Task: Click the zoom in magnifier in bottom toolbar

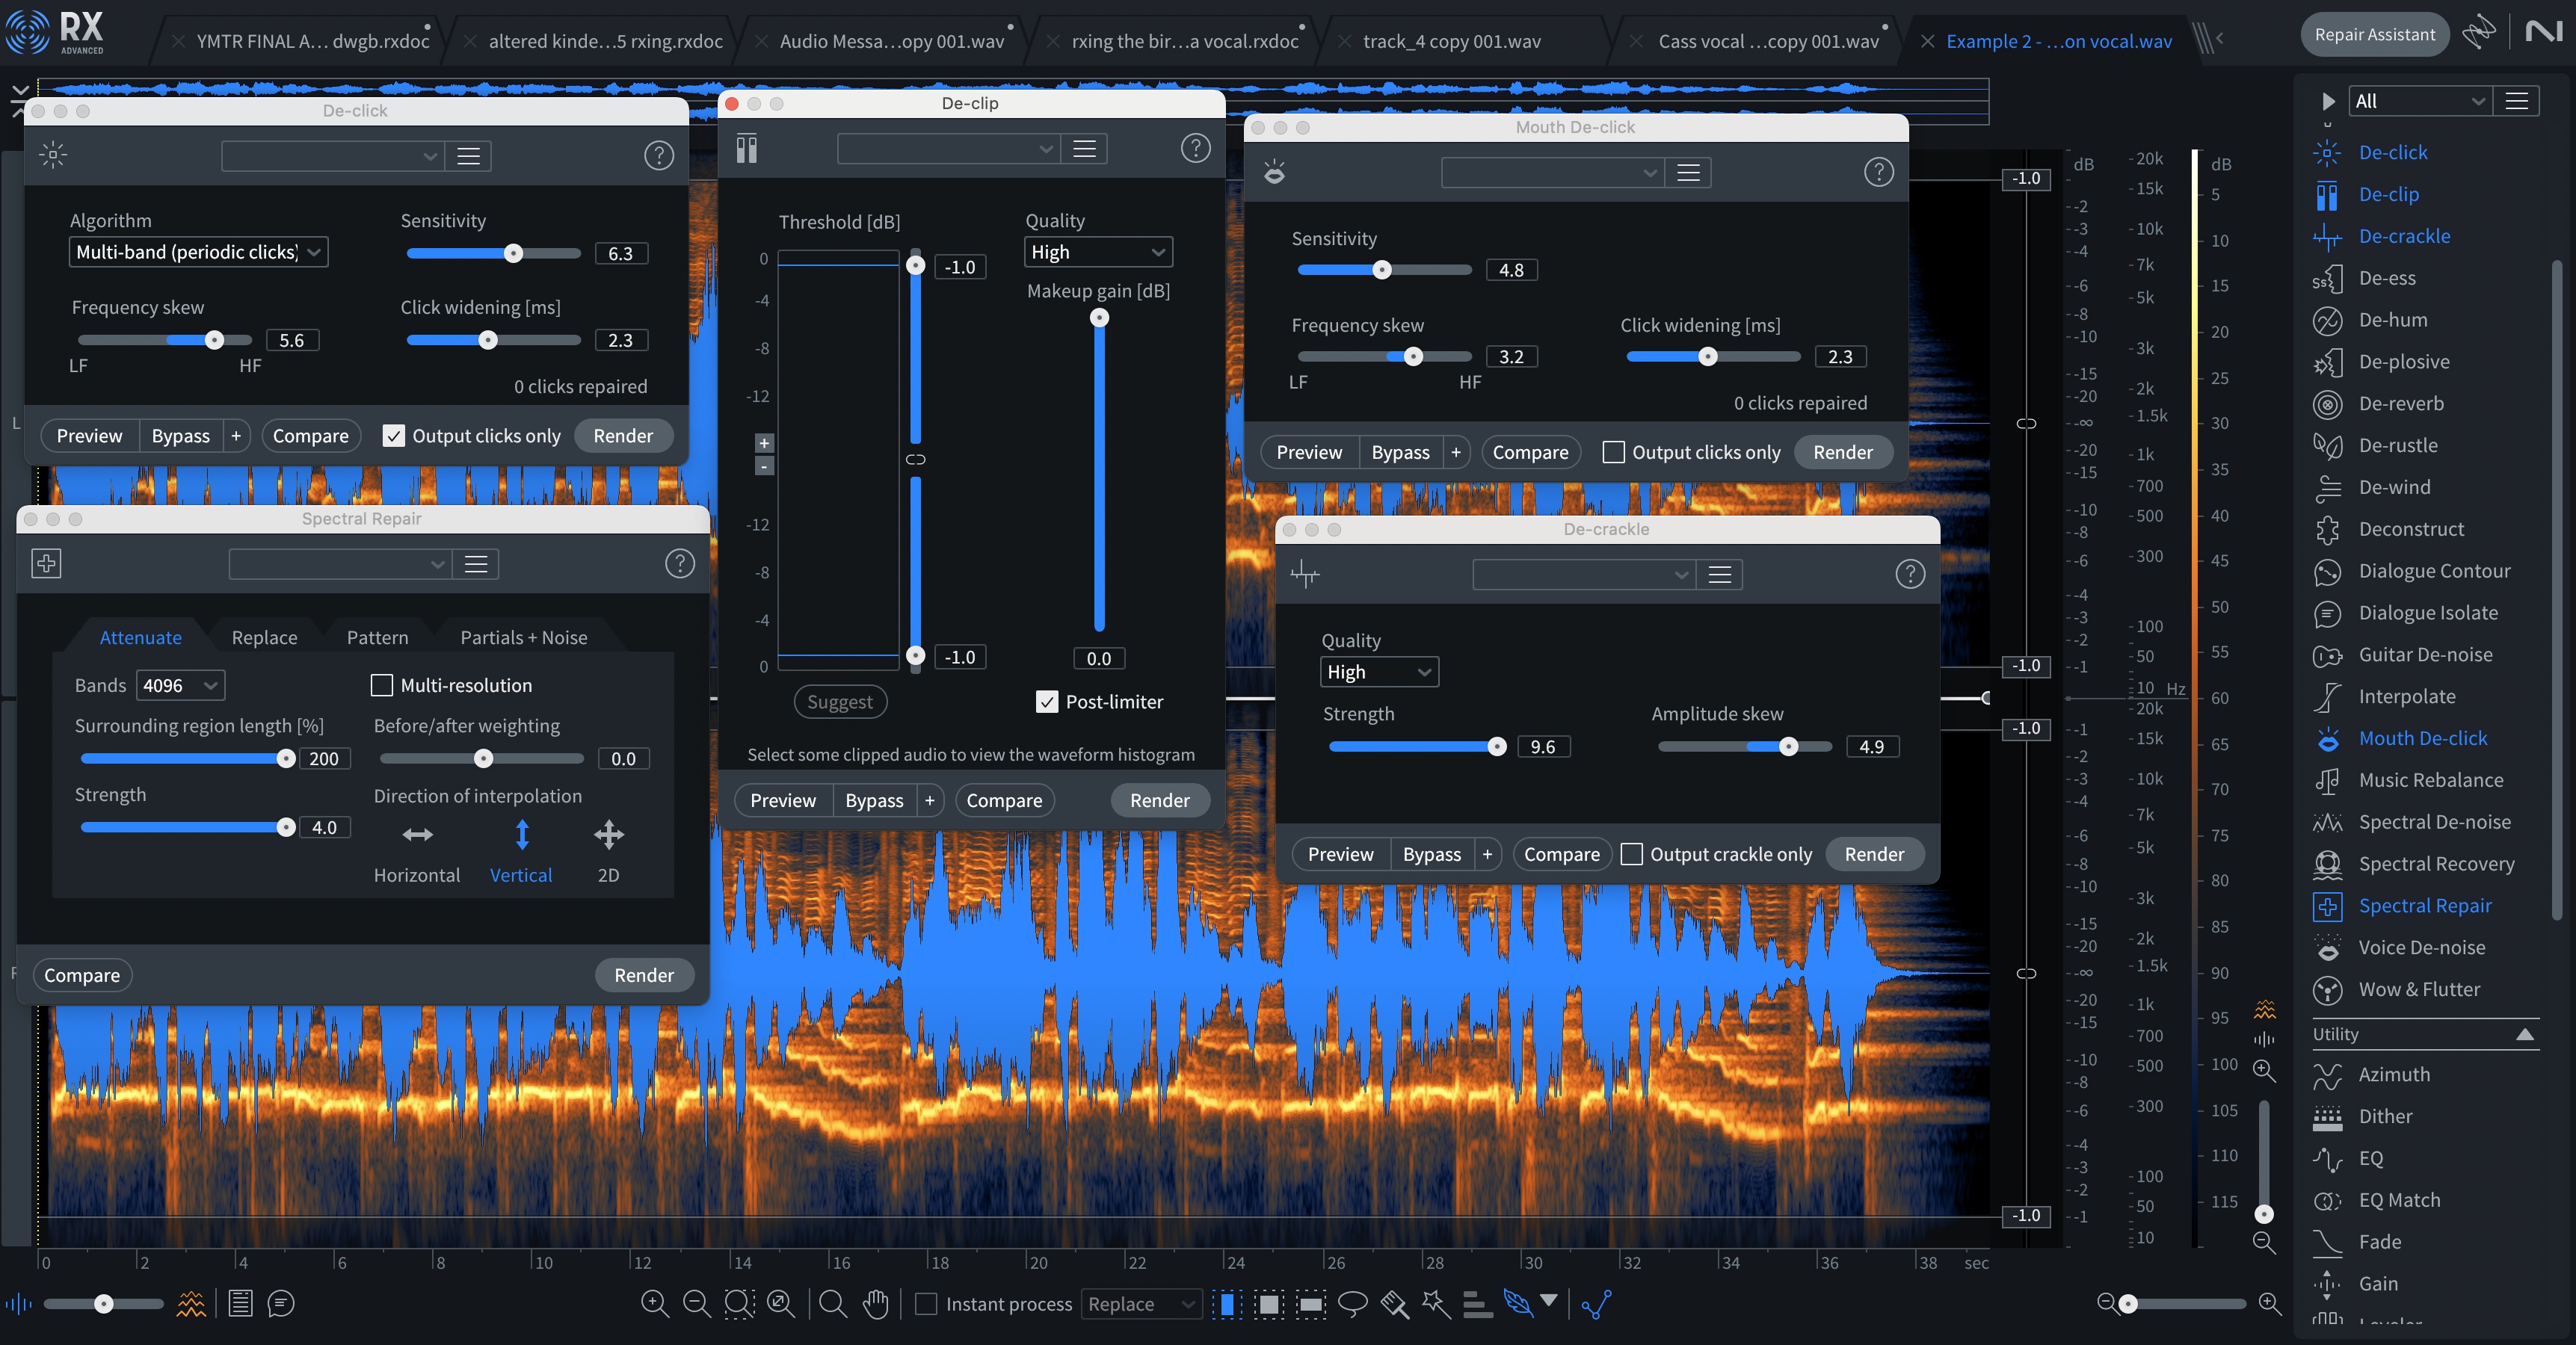Action: pos(654,1304)
